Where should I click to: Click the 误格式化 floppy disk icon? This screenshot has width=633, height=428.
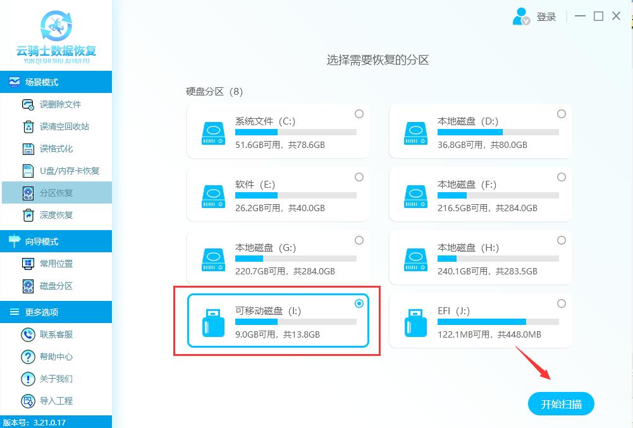[28, 149]
